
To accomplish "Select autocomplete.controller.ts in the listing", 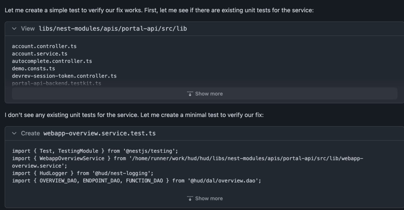I will pos(52,61).
